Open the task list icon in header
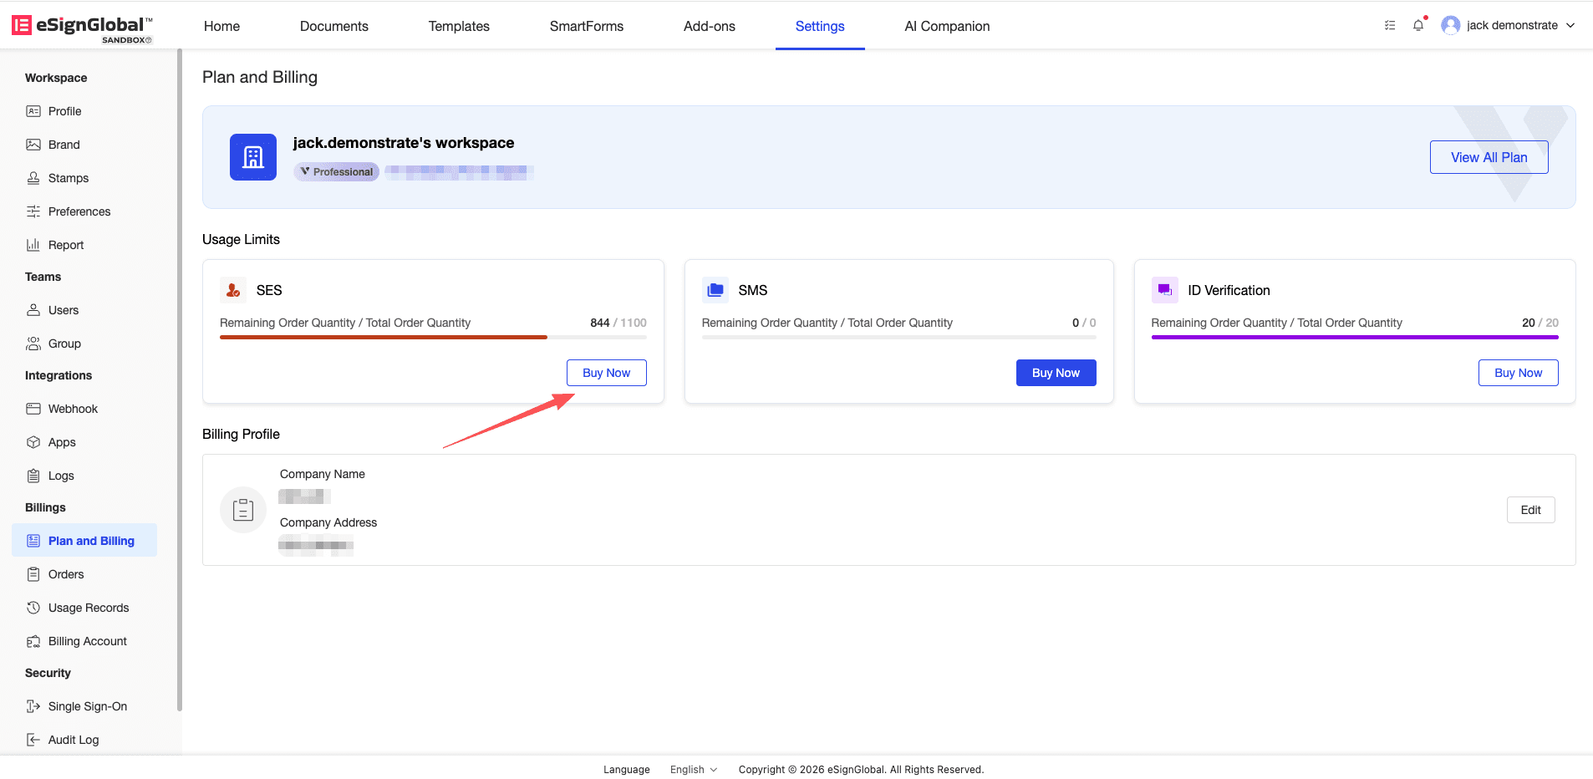This screenshot has height=779, width=1593. point(1390,25)
